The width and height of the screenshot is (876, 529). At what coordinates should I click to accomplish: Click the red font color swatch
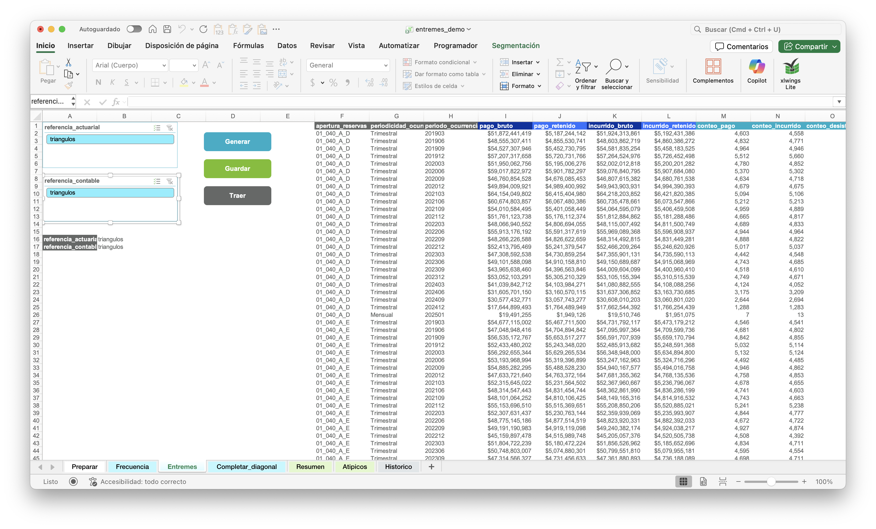(204, 83)
